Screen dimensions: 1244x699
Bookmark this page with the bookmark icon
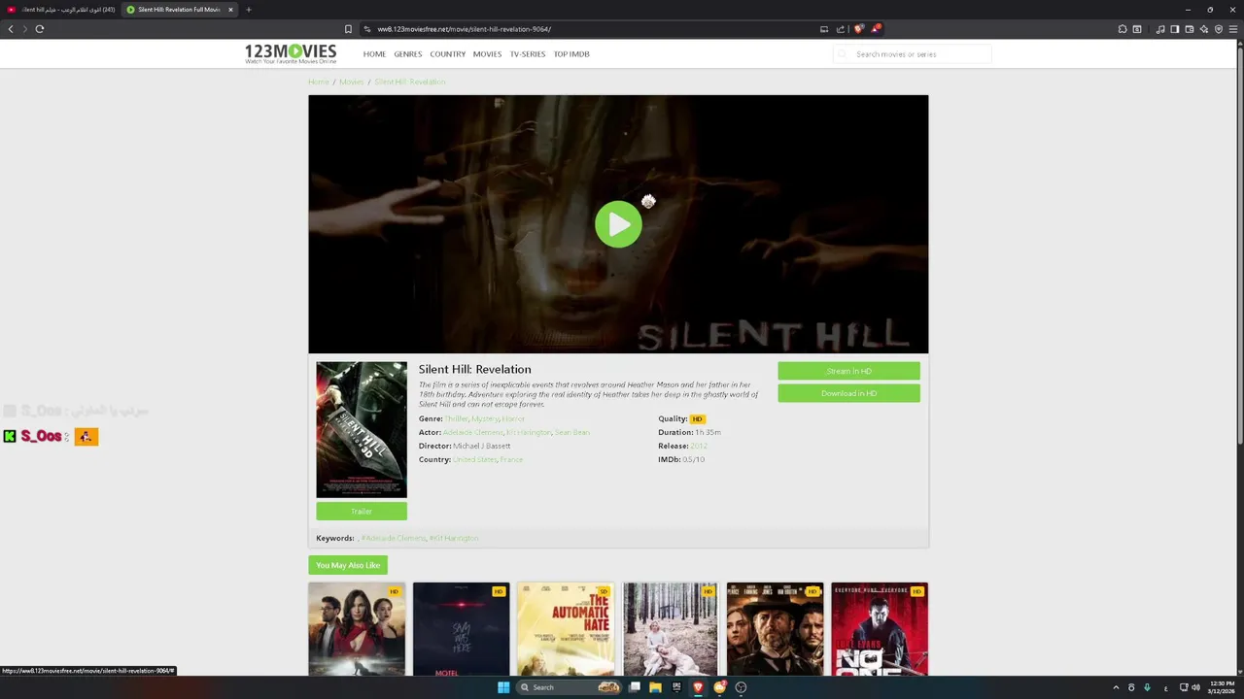(x=348, y=29)
